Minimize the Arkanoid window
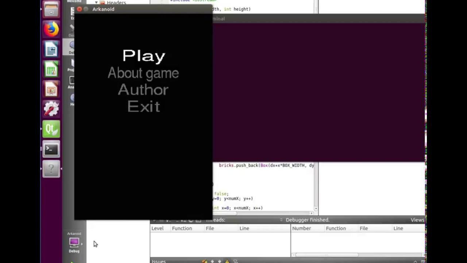The height and width of the screenshot is (263, 467). tap(86, 9)
